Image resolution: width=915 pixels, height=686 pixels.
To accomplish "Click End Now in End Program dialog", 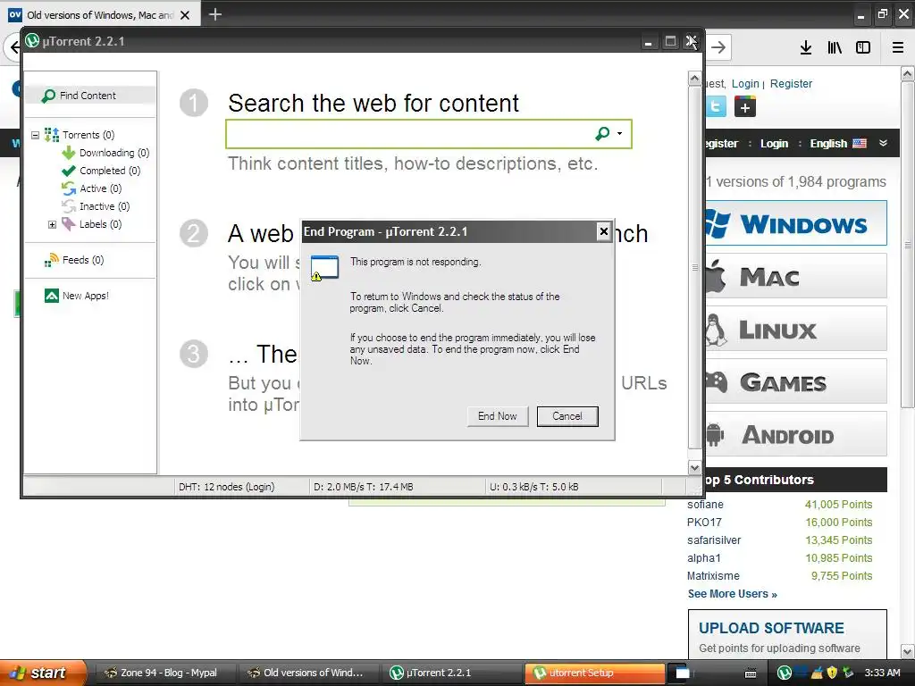I will coord(497,416).
